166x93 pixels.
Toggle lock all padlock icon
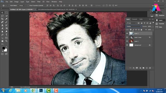pyautogui.click(x=141, y=30)
